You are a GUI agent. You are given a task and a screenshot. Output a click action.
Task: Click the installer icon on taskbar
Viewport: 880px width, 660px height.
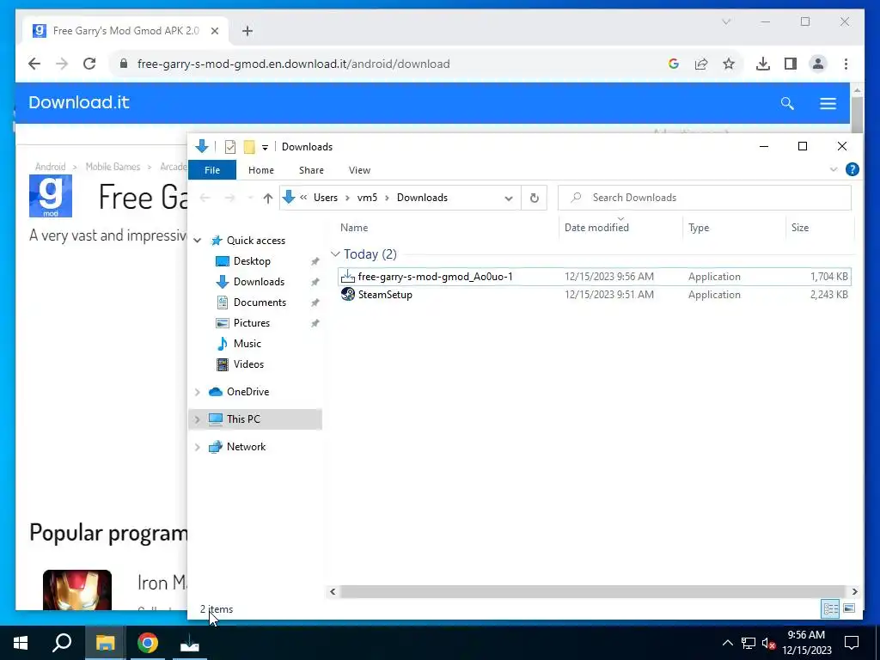tap(190, 643)
